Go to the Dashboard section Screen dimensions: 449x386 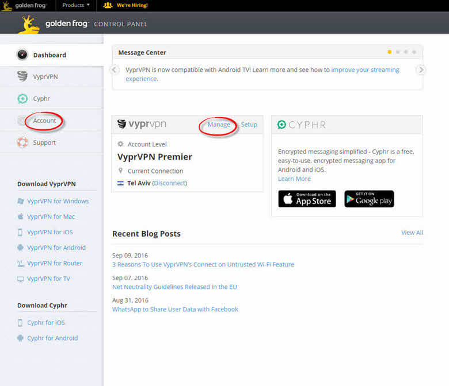52,55
